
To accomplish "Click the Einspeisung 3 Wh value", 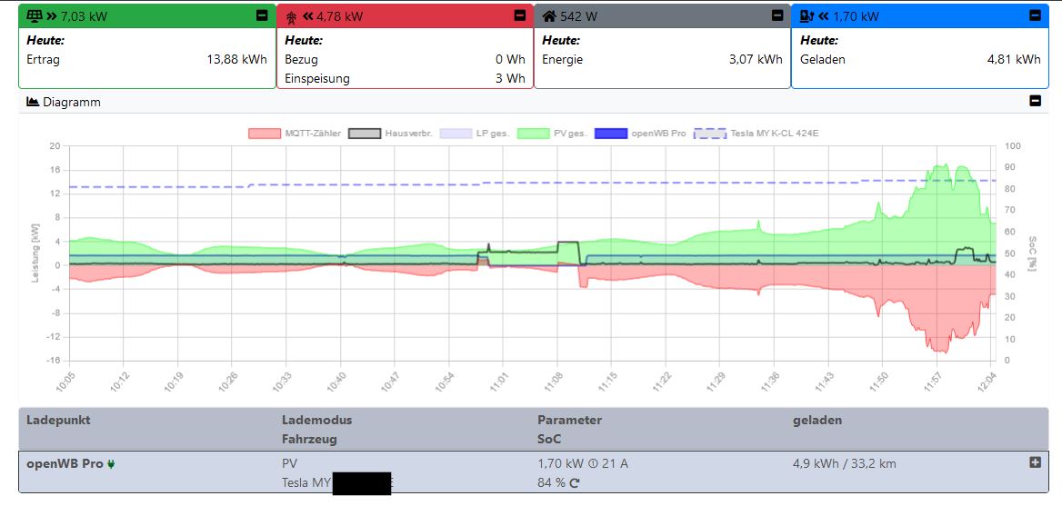I will [x=510, y=78].
